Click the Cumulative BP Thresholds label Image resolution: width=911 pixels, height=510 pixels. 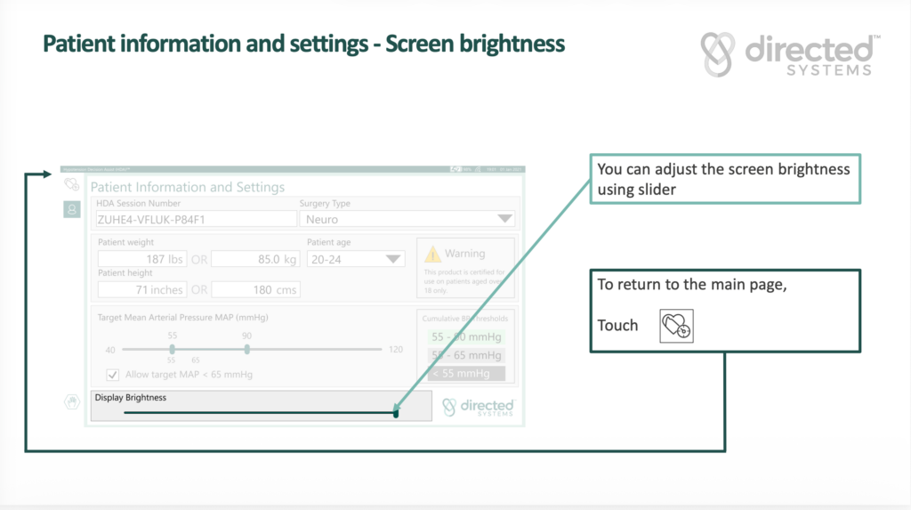coord(464,319)
